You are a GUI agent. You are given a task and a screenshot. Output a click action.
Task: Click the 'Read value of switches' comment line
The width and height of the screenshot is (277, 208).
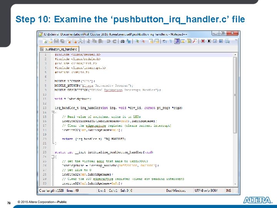point(102,117)
